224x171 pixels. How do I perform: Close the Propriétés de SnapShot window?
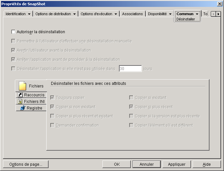click(219, 4)
